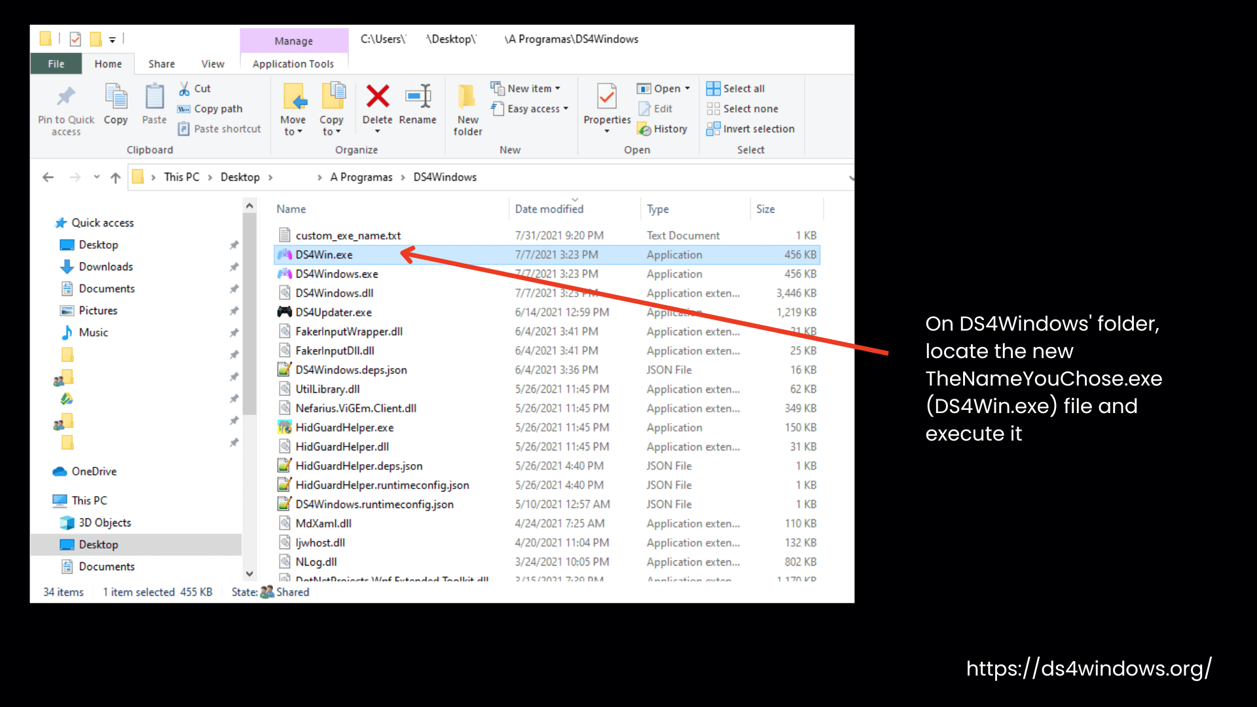Click the custom_exe_name.txt document icon
1257x707 pixels.
point(284,236)
